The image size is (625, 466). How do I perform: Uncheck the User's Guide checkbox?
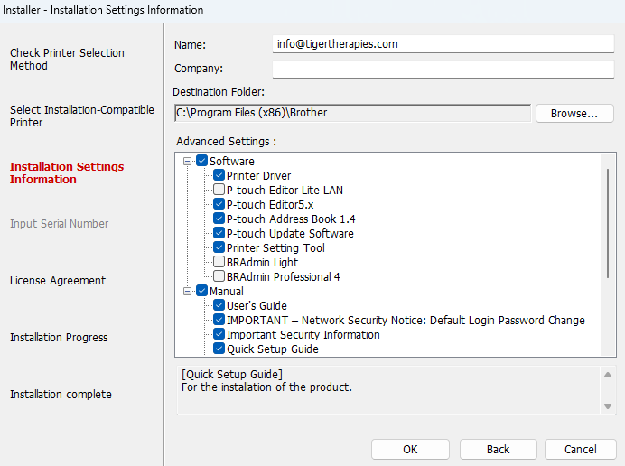219,305
